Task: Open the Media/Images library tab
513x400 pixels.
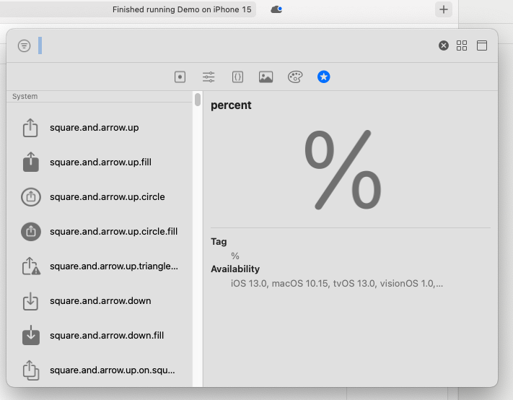Action: tap(266, 77)
